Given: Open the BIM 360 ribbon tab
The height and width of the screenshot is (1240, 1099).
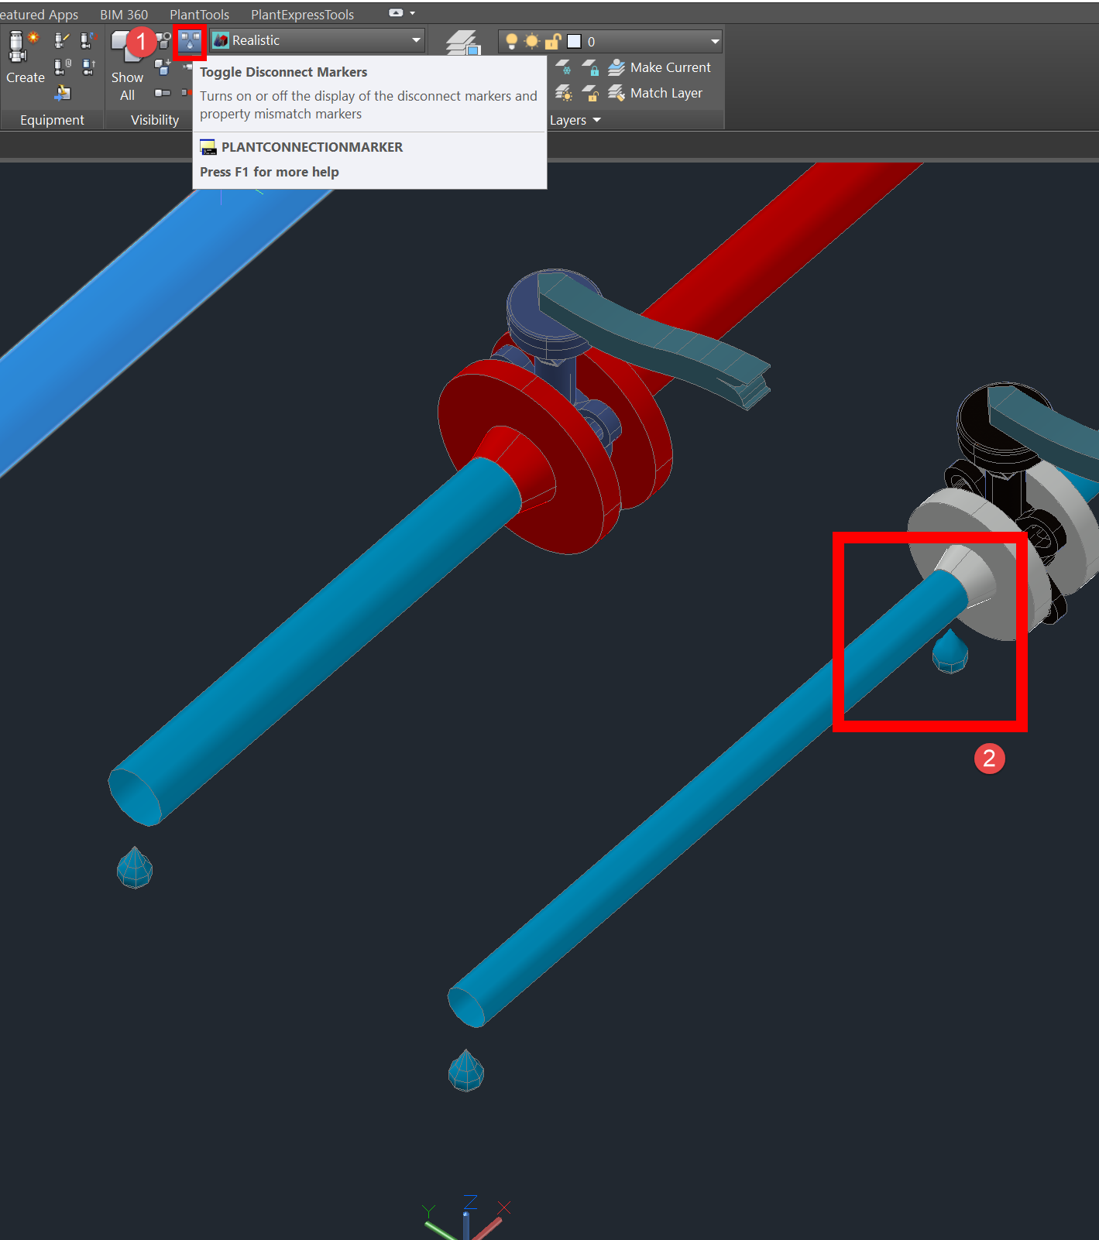Looking at the screenshot, I should point(124,15).
